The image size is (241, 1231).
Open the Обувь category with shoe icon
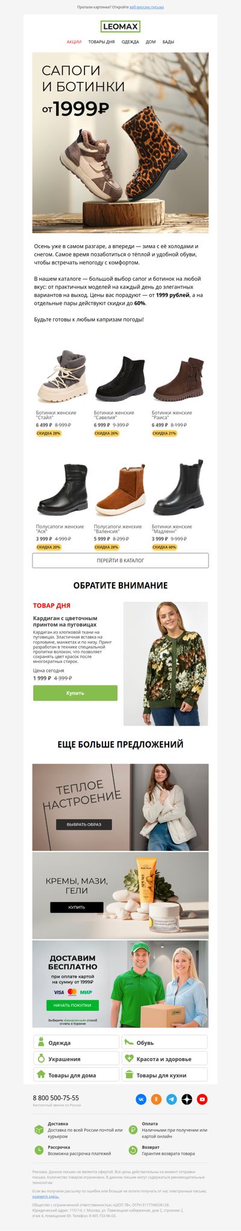pyautogui.click(x=164, y=1042)
